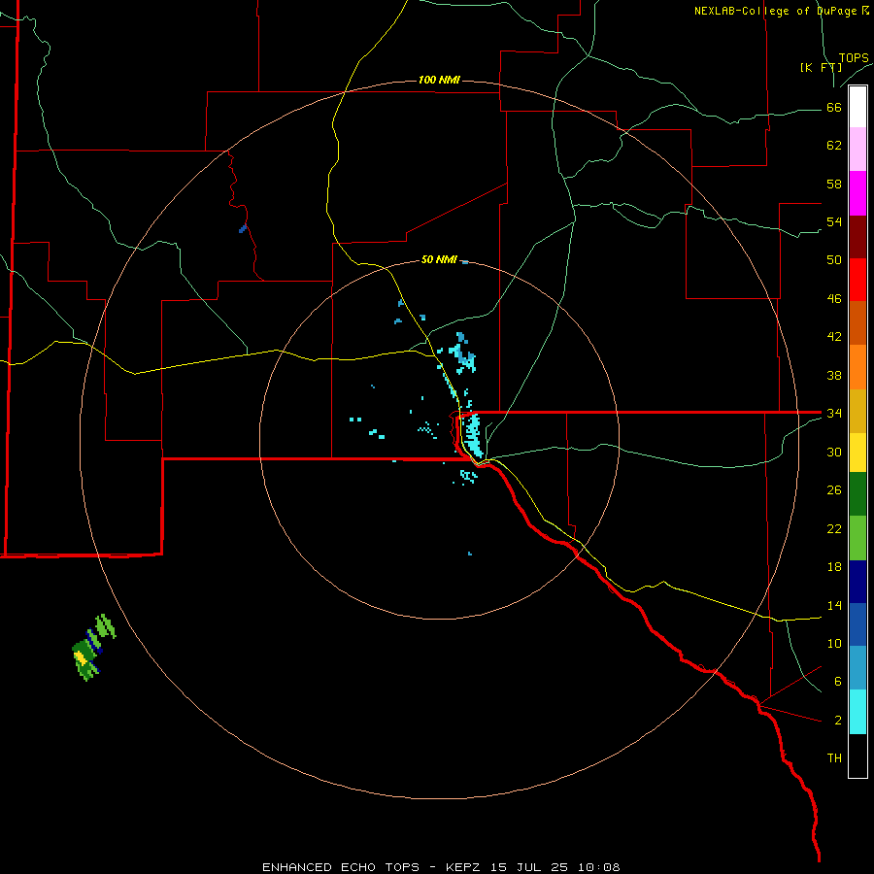The image size is (874, 874).
Task: Click the legend value 66
Action: tap(834, 108)
